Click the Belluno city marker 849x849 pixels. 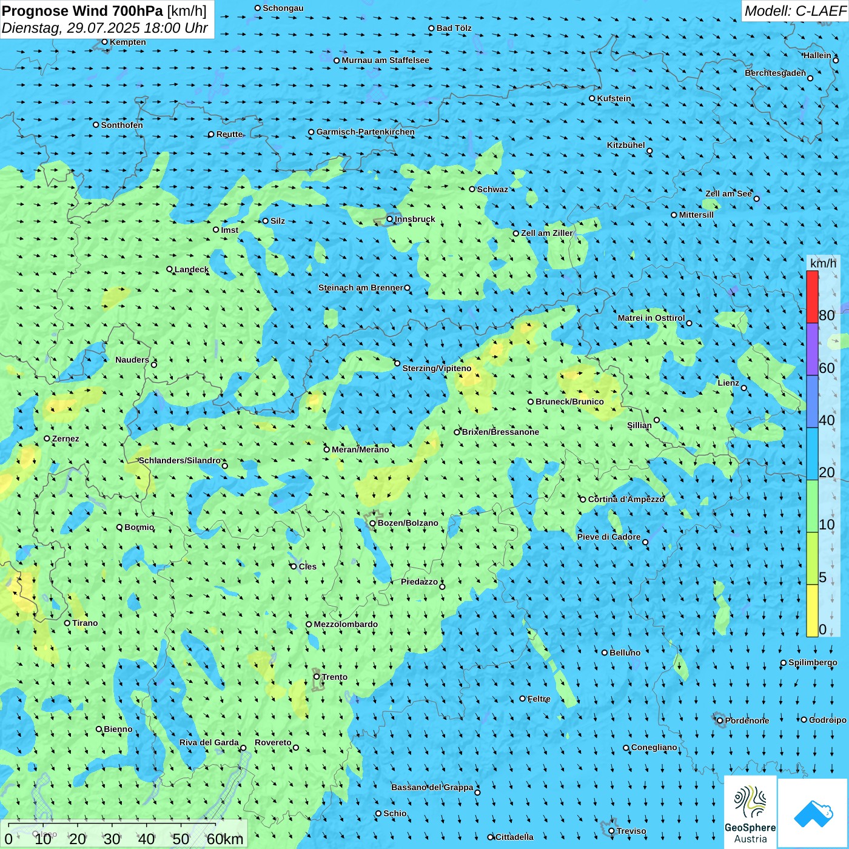604,653
